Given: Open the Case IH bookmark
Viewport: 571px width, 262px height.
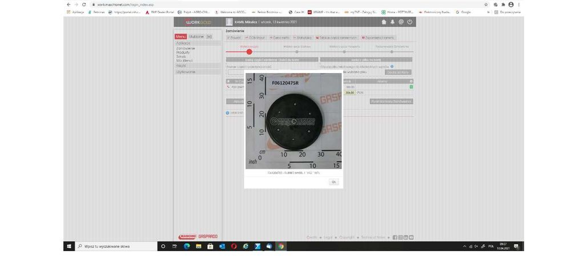Looking at the screenshot, I should pyautogui.click(x=296, y=12).
